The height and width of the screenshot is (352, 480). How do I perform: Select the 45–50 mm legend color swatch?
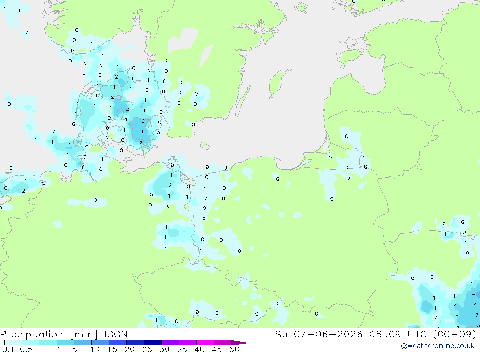[223, 342]
